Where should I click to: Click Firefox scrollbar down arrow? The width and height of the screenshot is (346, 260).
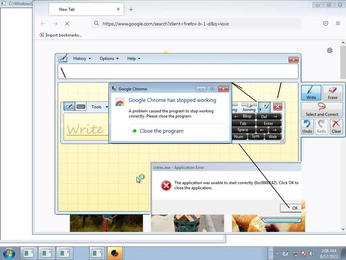(343, 229)
